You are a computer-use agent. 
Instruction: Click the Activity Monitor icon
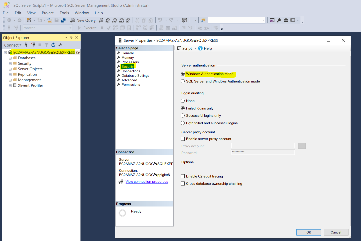pyautogui.click(x=185, y=20)
